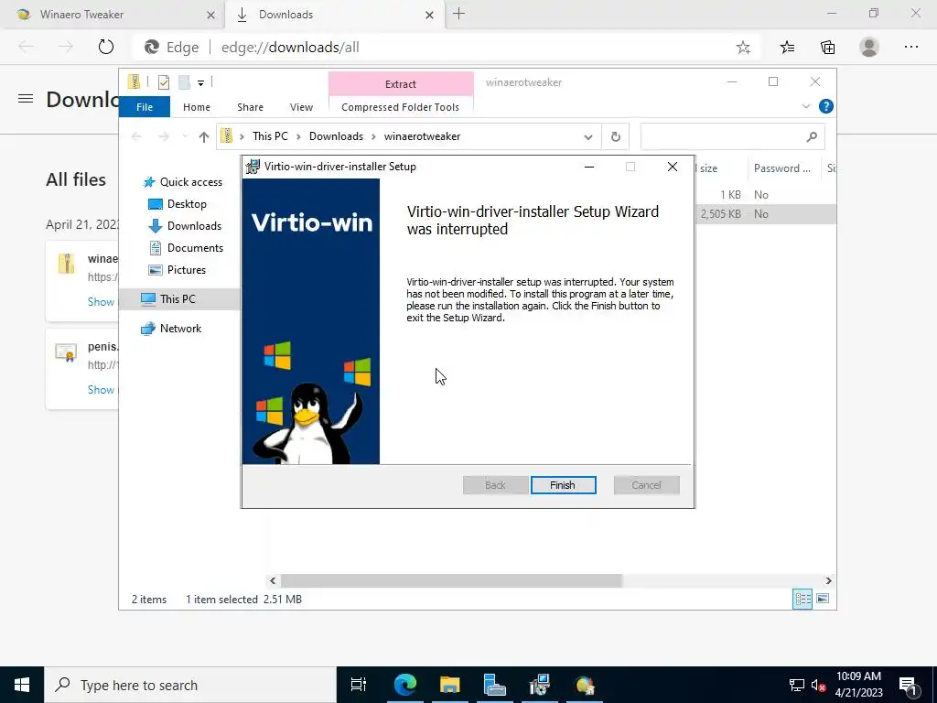Image resolution: width=937 pixels, height=703 pixels.
Task: Open Edge profile avatar
Action: [869, 48]
